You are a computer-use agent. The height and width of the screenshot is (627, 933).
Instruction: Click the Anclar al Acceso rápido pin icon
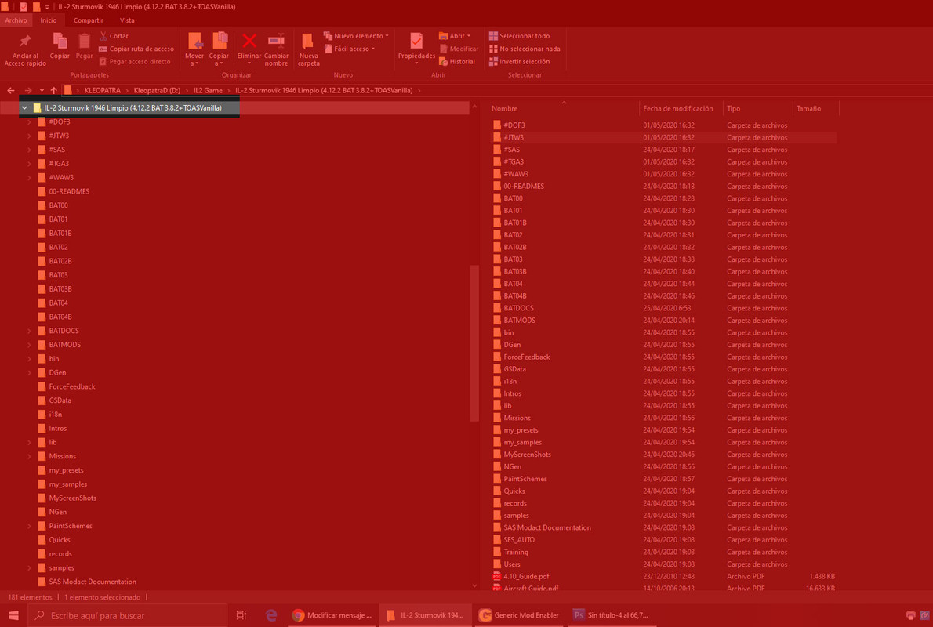click(x=25, y=41)
